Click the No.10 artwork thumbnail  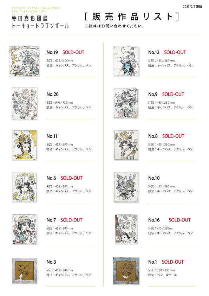click(x=126, y=187)
